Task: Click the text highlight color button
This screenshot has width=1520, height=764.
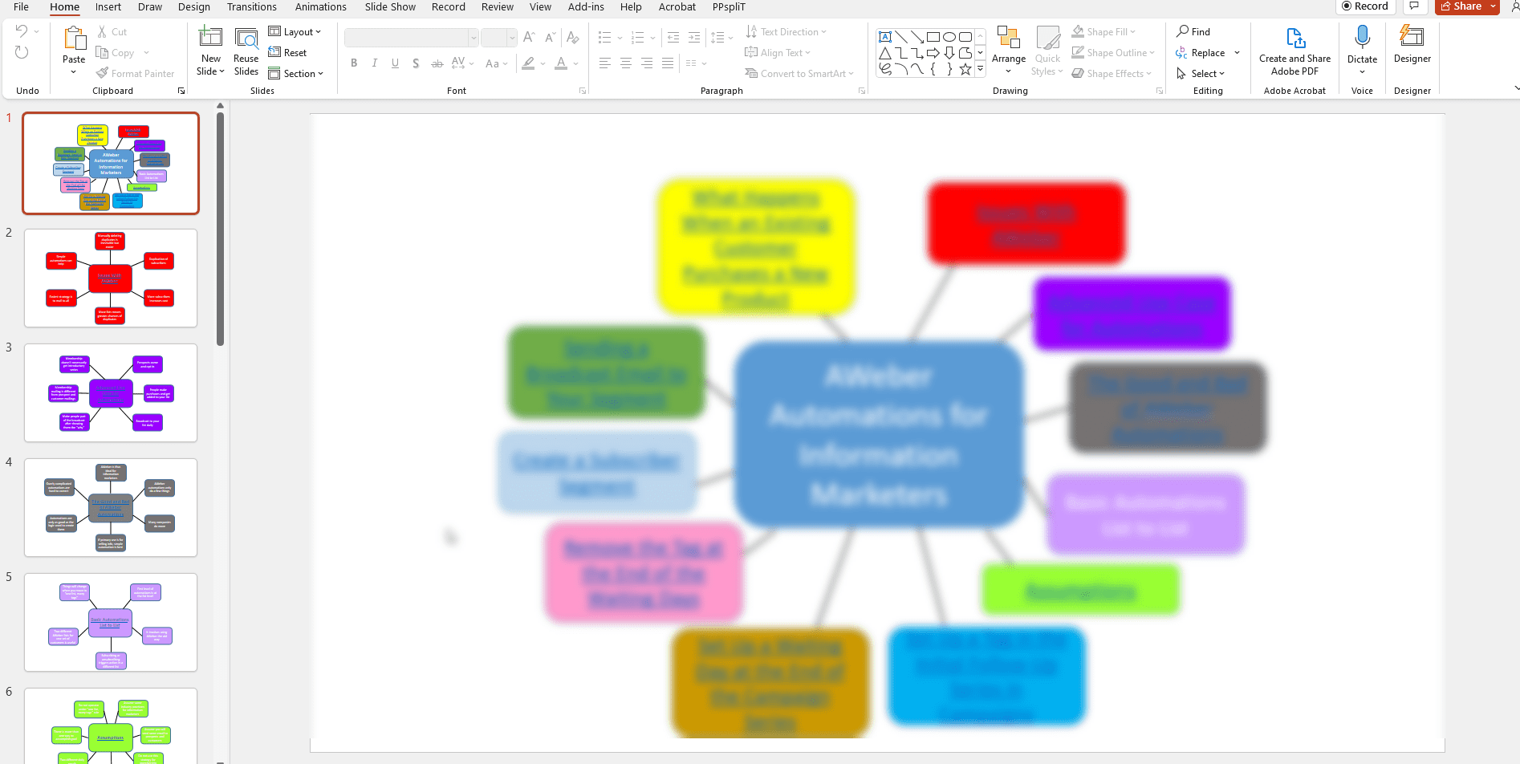Action: tap(528, 63)
